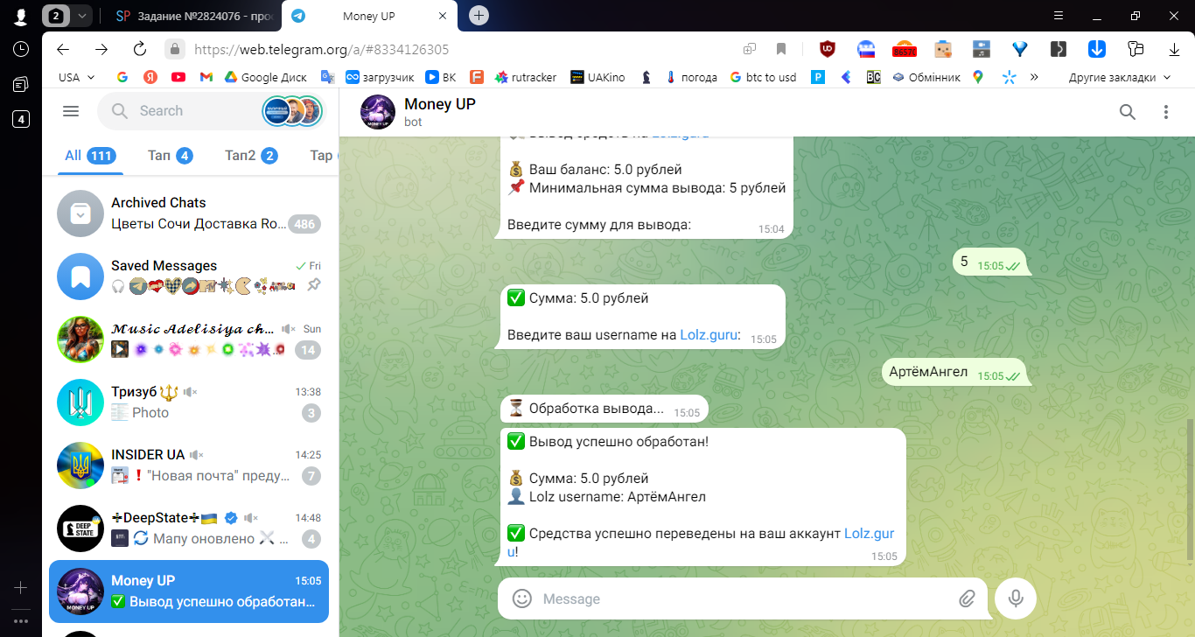Record voice message with microphone
The image size is (1195, 637).
(1016, 598)
